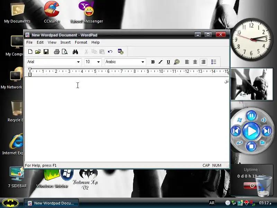Toggle bullet list formatting
This screenshot has width=277, height=208.
point(214,62)
